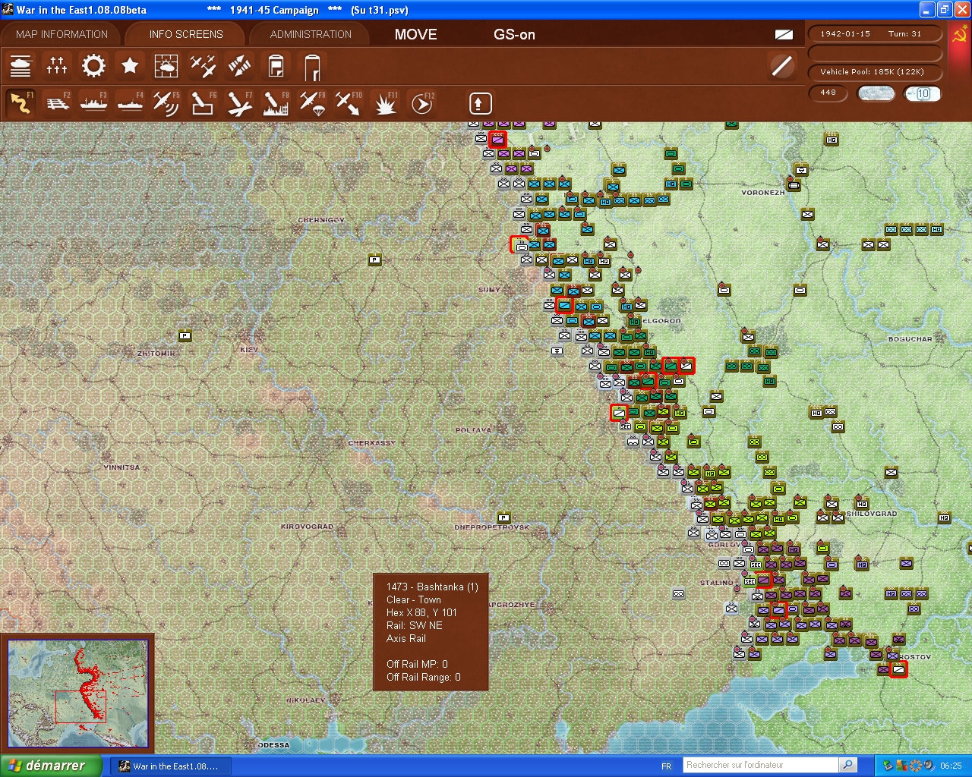Open the ADMINISTRATION tab
This screenshot has height=777, width=972.
point(311,34)
